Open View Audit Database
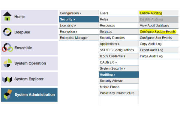The width and height of the screenshot is (180, 113). point(158,25)
